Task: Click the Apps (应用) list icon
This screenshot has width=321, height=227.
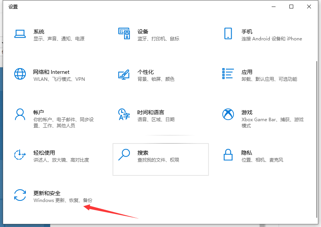Action: pos(228,74)
